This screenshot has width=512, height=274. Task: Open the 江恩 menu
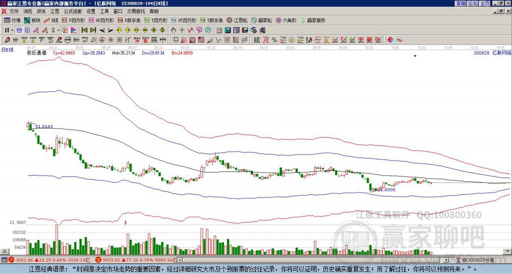54,11
